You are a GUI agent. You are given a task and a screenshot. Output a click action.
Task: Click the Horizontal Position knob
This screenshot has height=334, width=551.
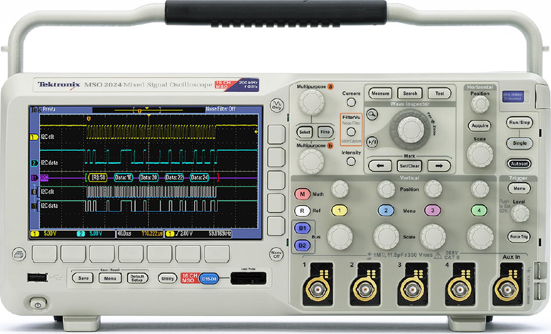(x=479, y=104)
